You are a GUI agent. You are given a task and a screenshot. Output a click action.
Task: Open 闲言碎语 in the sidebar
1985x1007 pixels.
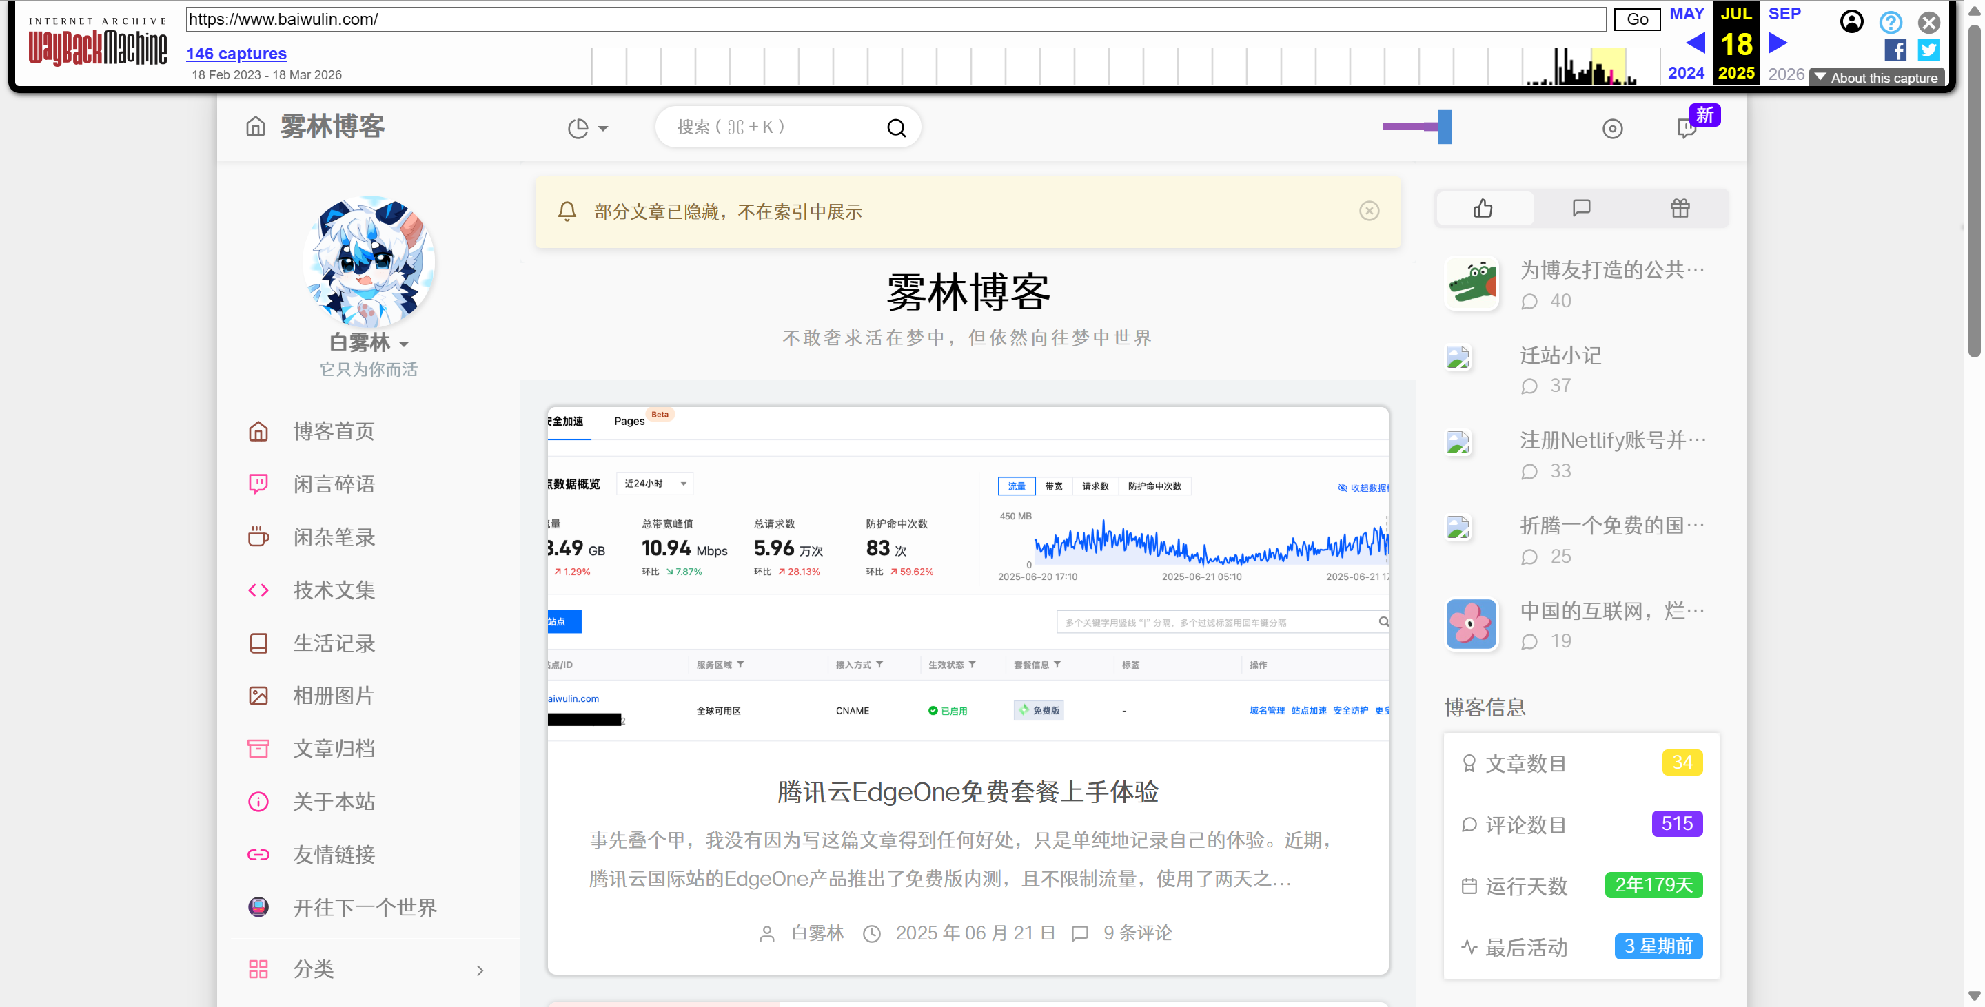[x=334, y=484]
